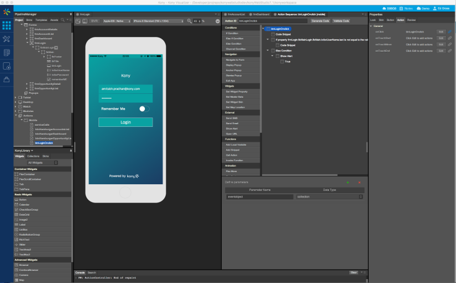Collapse the General properties section
456x283 pixels.
[371, 26]
